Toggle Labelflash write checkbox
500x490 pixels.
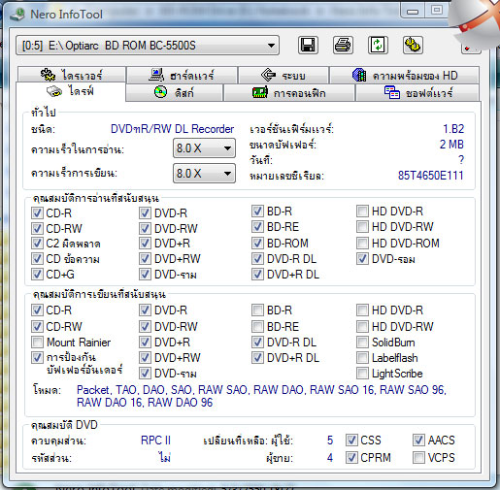click(362, 357)
